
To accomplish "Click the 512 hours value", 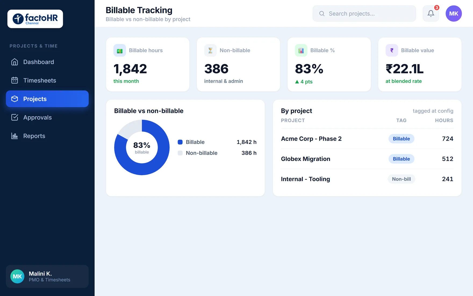I will pyautogui.click(x=447, y=159).
